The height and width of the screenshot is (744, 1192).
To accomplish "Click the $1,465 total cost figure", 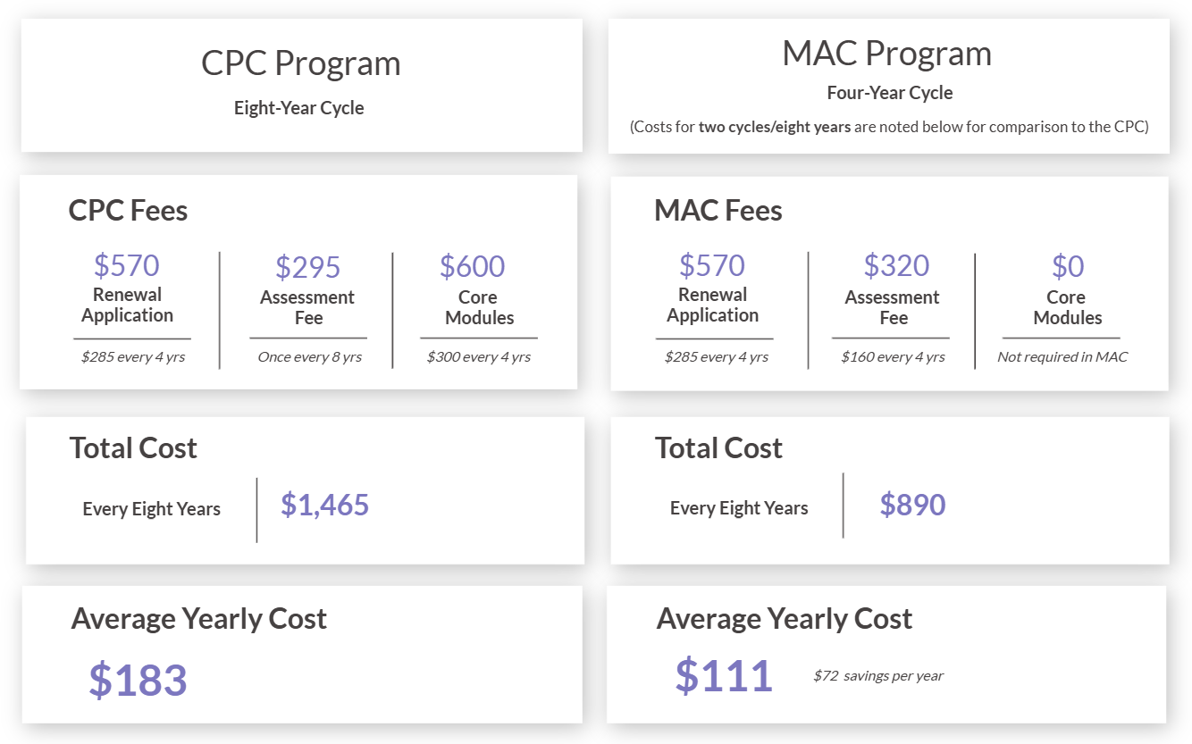I will (324, 506).
